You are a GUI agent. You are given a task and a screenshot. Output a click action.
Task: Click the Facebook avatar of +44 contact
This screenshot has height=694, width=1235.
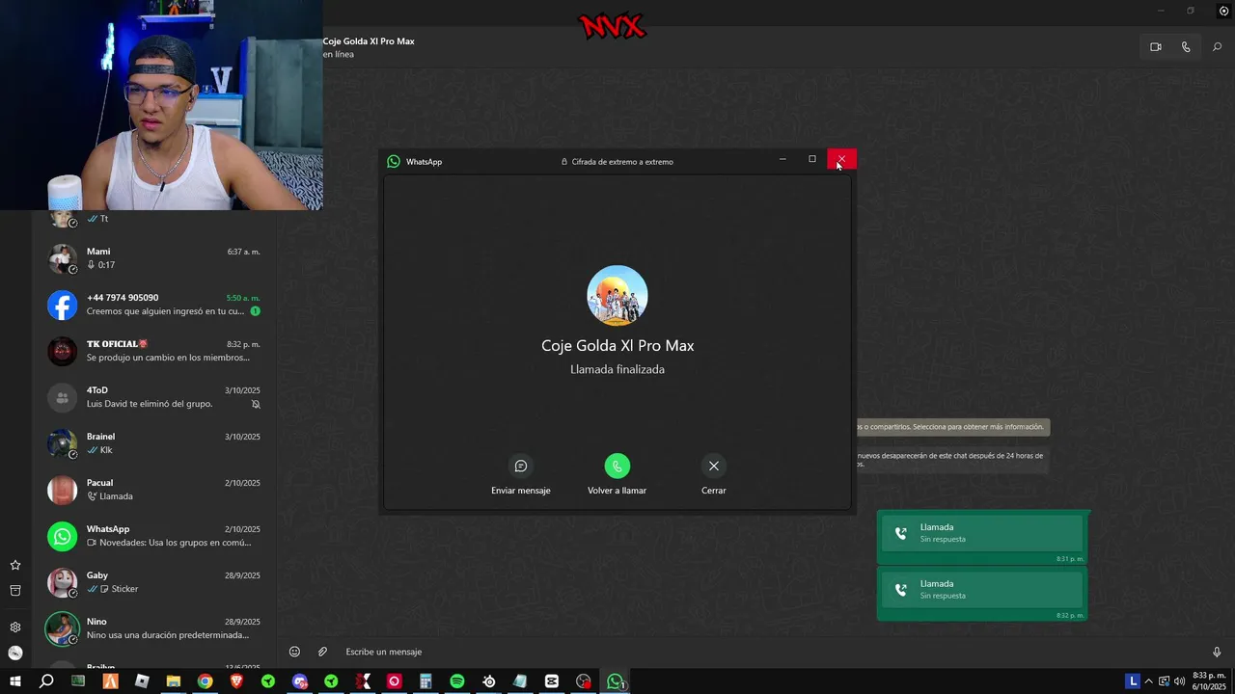point(63,306)
